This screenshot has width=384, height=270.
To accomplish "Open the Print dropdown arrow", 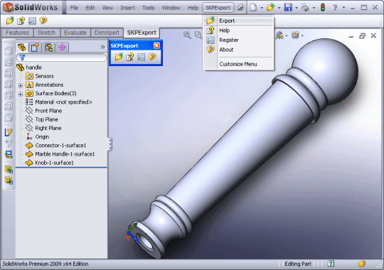I will point(314,8).
